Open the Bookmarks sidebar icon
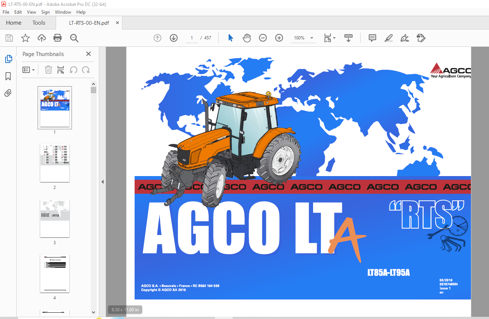Image resolution: width=489 pixels, height=319 pixels. click(8, 76)
